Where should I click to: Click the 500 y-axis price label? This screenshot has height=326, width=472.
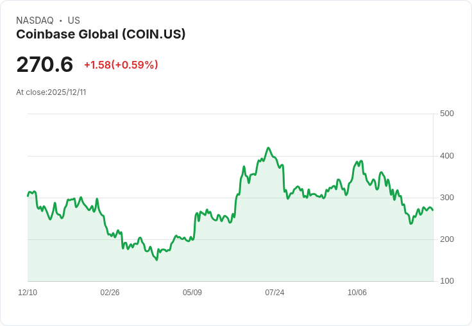tap(447, 114)
